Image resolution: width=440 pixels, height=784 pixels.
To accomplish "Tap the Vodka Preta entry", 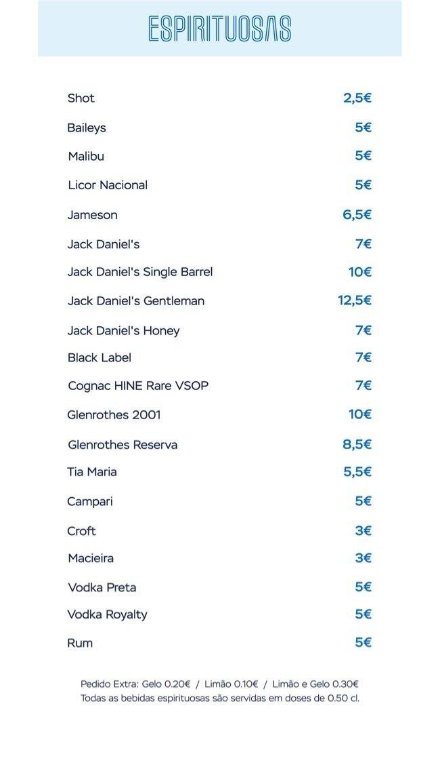I will point(102,587).
